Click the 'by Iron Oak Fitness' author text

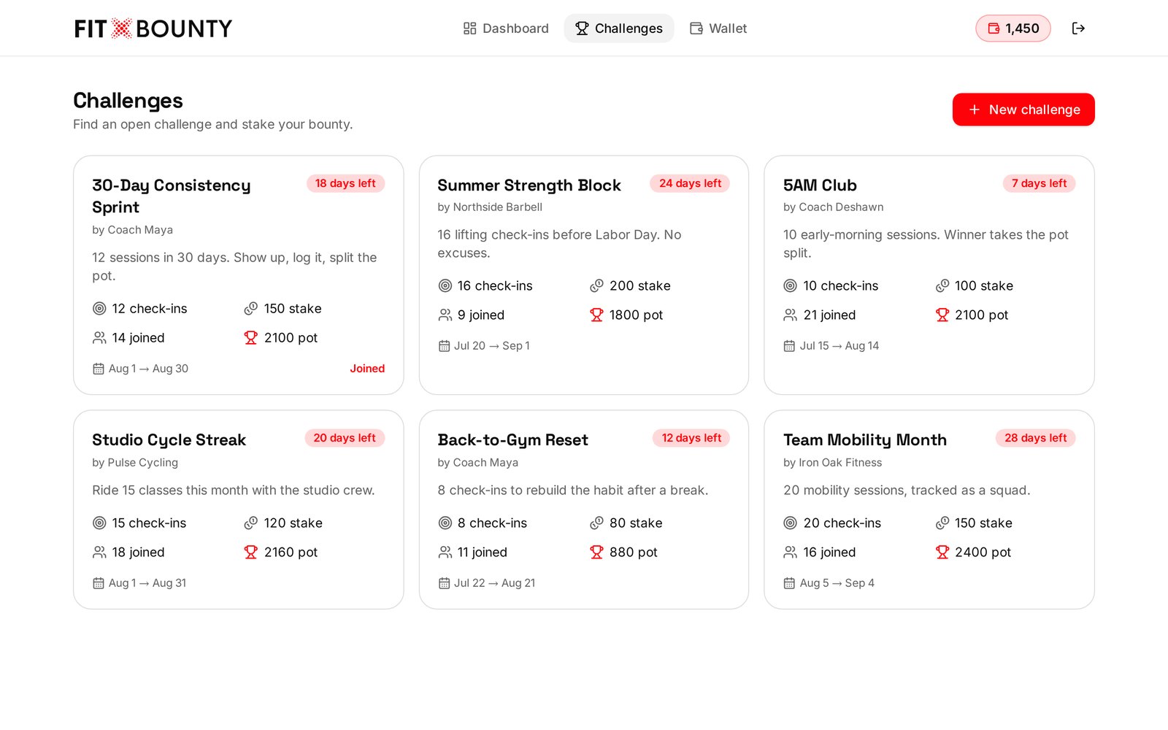click(832, 463)
